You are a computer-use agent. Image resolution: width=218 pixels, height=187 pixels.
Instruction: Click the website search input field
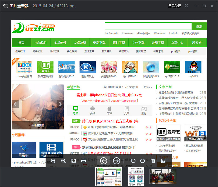click(148, 26)
